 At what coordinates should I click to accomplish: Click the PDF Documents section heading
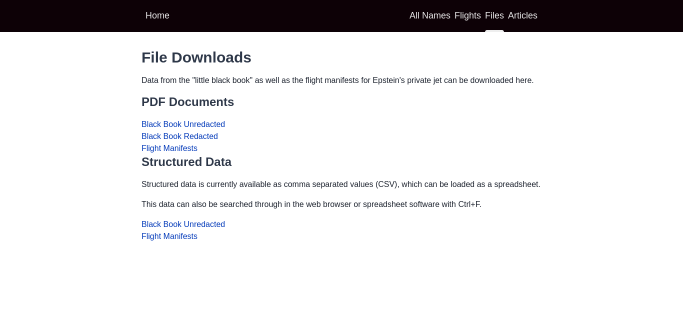187,102
